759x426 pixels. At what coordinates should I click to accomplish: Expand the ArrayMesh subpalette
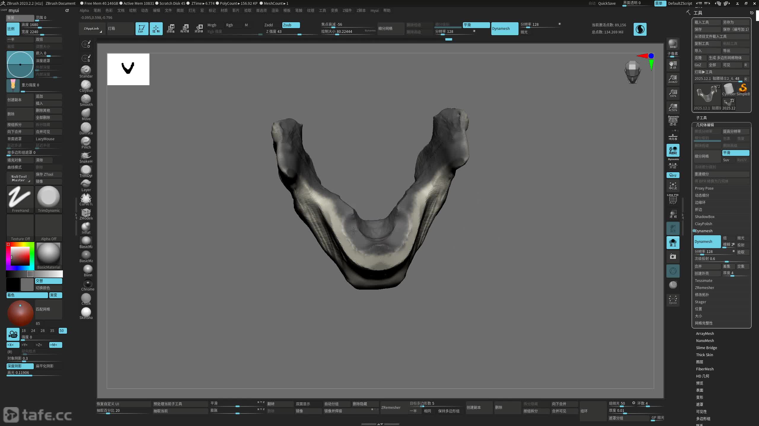(x=705, y=333)
